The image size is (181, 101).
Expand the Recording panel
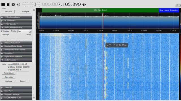coord(16,53)
